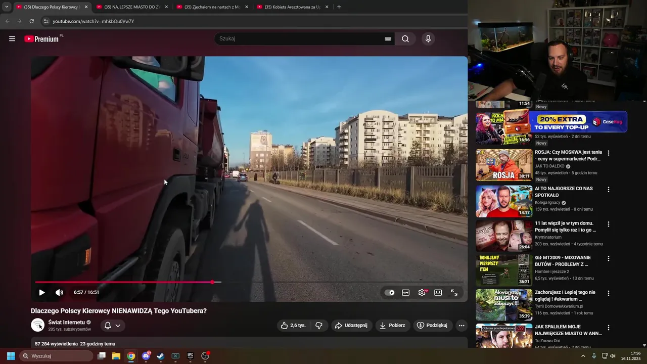The image size is (647, 364).
Task: Open the tab search dropdown arrow
Action: click(x=7, y=7)
